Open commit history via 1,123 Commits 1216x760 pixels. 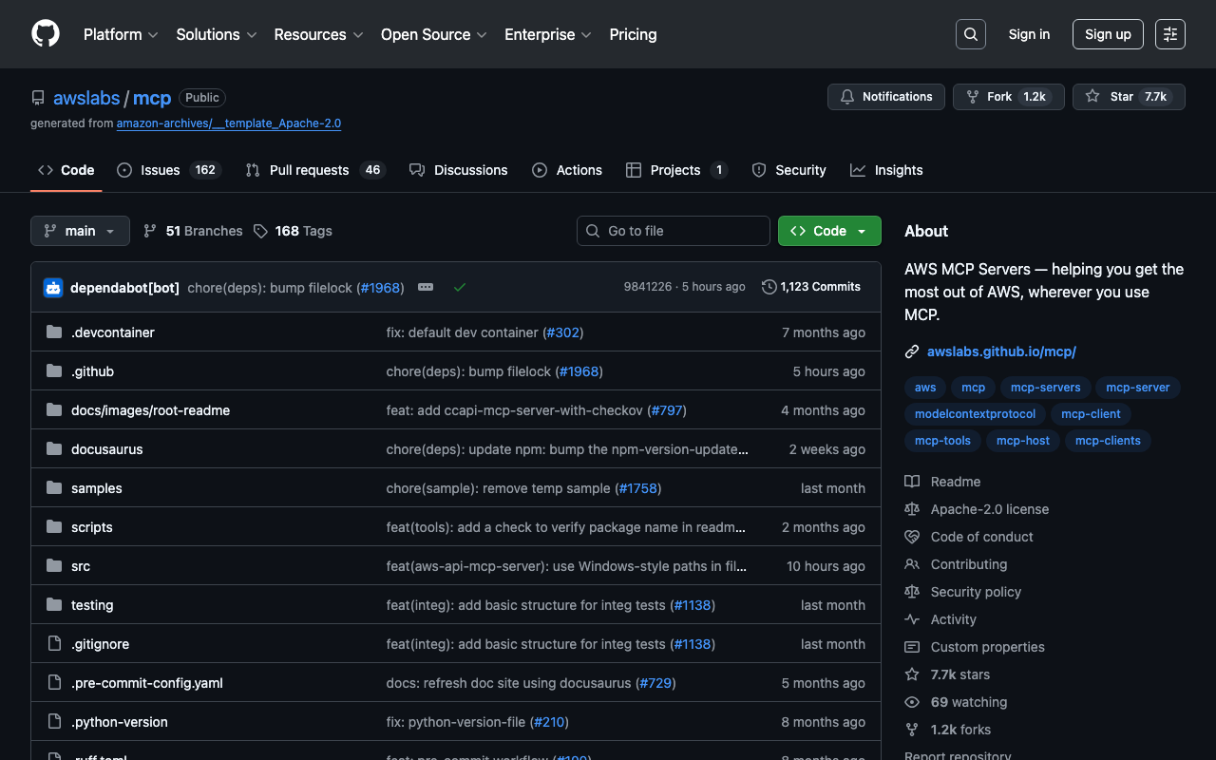point(811,287)
